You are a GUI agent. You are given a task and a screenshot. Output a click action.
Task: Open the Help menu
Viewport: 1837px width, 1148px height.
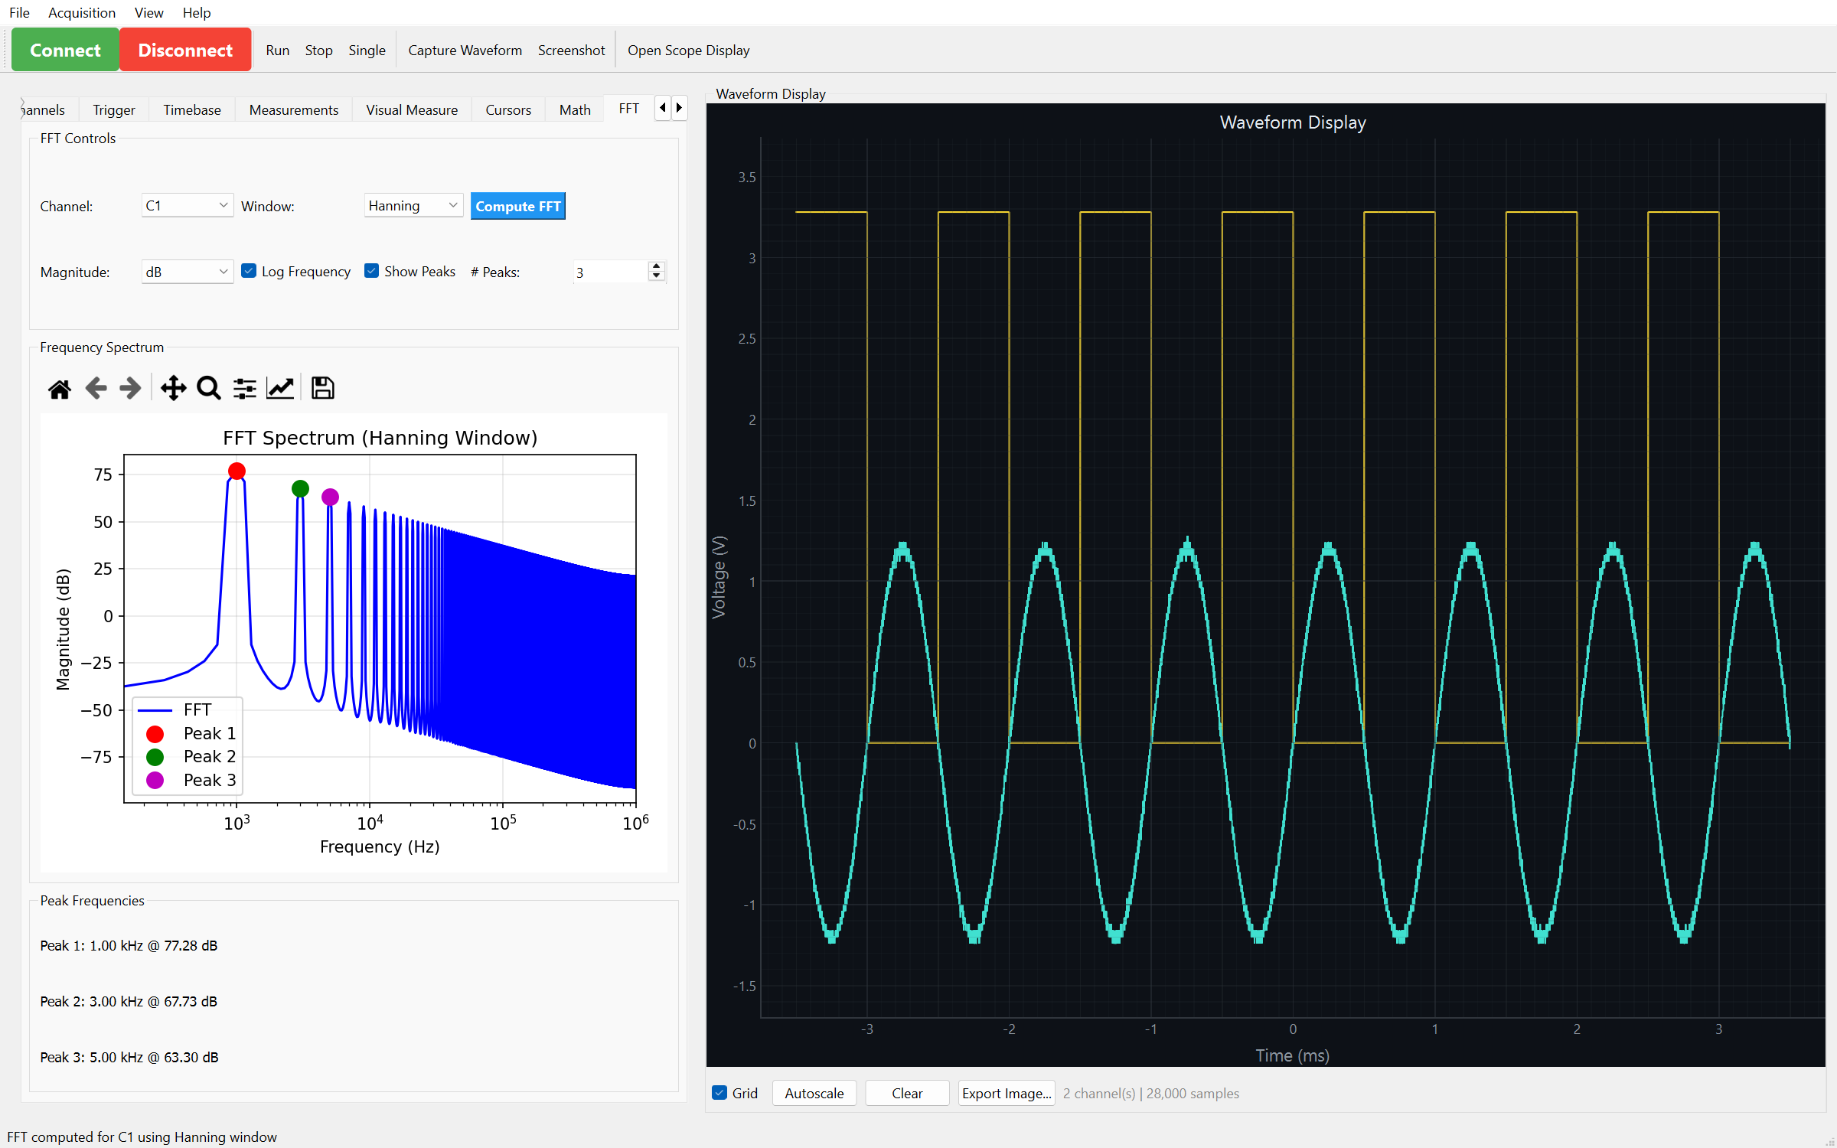(x=197, y=13)
